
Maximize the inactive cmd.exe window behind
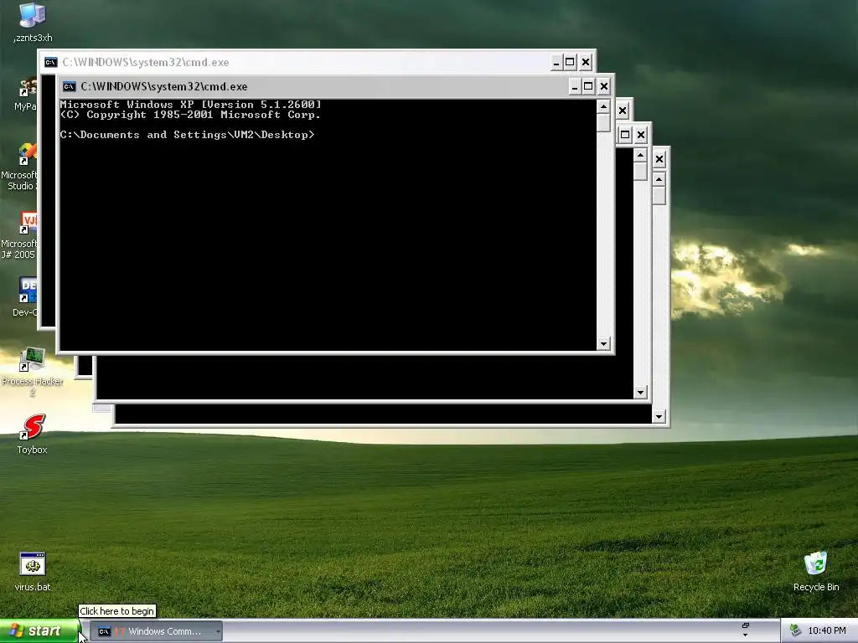click(570, 62)
